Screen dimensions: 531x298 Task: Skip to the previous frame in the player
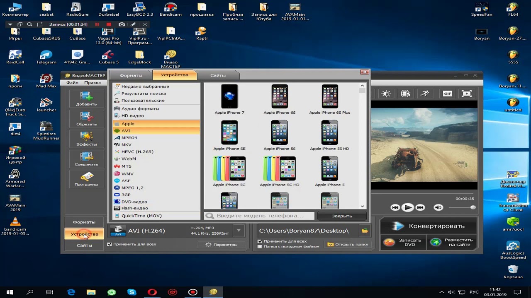tap(395, 207)
